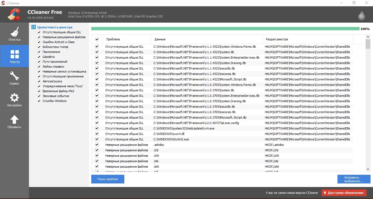Click the small CCleaner title bar icon
This screenshot has width=373, height=199.
click(x=3, y=3)
